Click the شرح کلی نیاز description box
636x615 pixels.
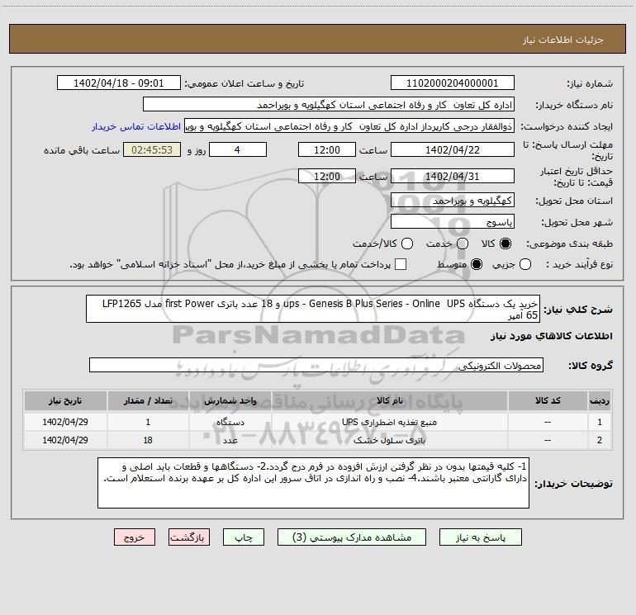[x=313, y=309]
